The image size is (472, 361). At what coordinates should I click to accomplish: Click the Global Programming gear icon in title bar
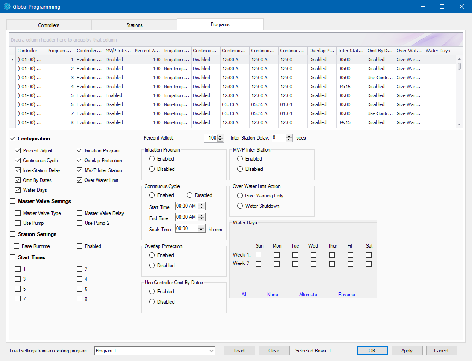[x=7, y=6]
